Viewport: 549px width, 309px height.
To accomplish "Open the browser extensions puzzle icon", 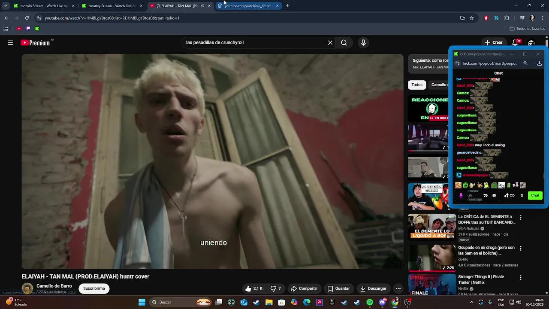I will point(507,18).
